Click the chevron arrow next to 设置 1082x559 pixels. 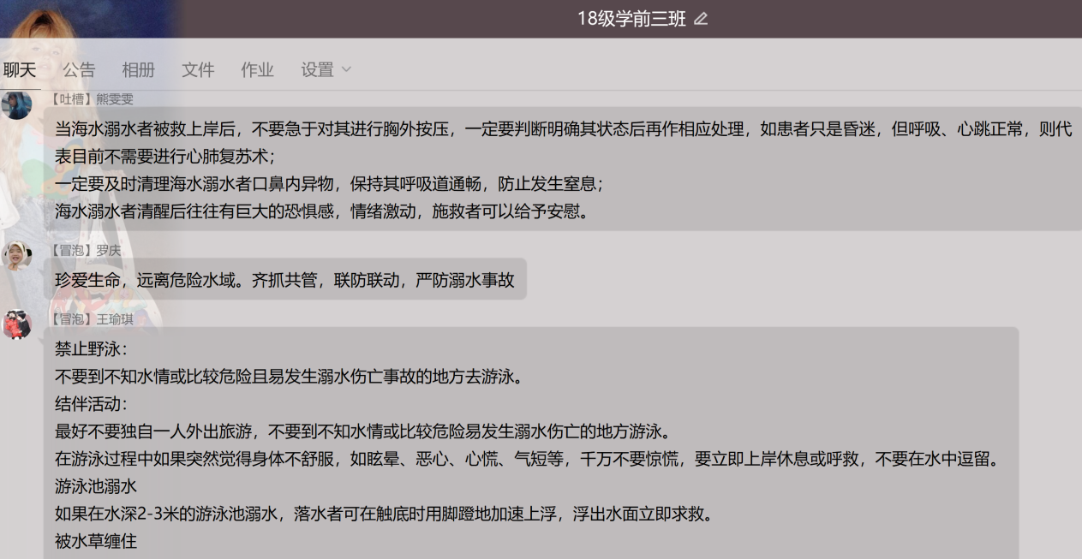346,69
